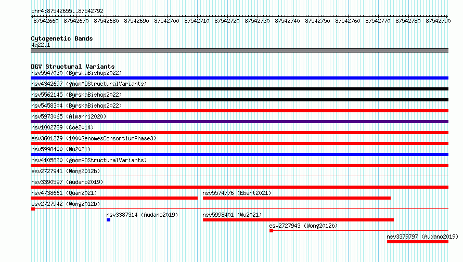Open nsv4342697 (gnomADStructuralVariants) label
Viewport: 463px width, 262px height.
click(89, 84)
